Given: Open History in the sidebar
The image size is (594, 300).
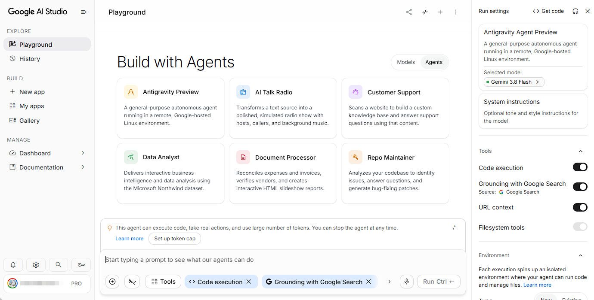Looking at the screenshot, I should tap(47, 59).
